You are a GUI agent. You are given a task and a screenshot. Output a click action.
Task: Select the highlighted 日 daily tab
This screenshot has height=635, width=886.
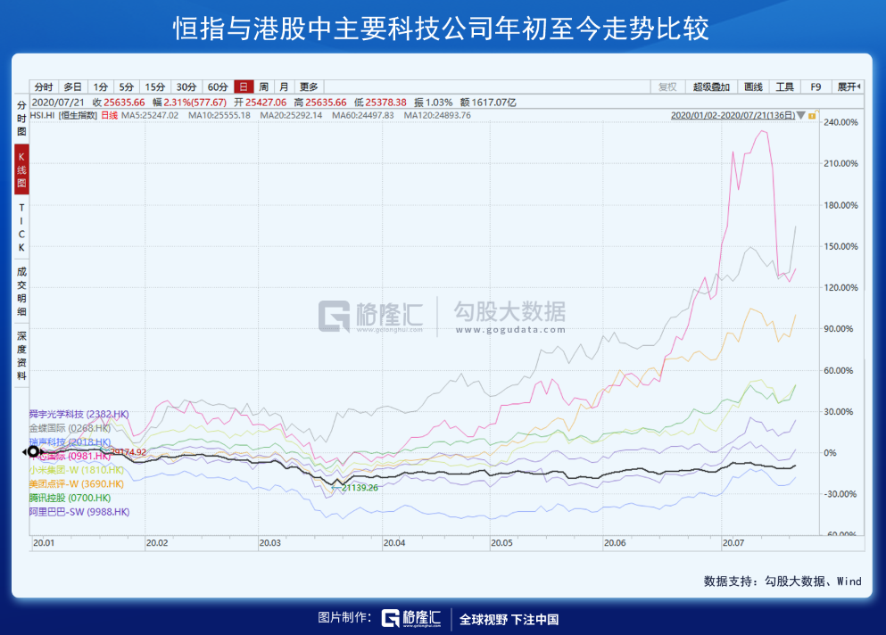[244, 87]
